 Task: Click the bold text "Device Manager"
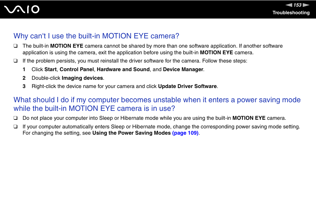[x=183, y=69]
